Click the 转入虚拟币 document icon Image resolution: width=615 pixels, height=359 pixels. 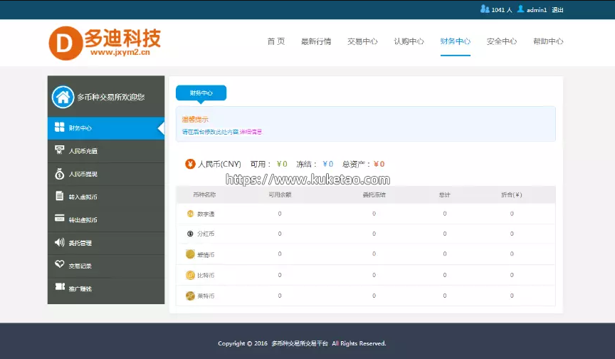(x=60, y=196)
